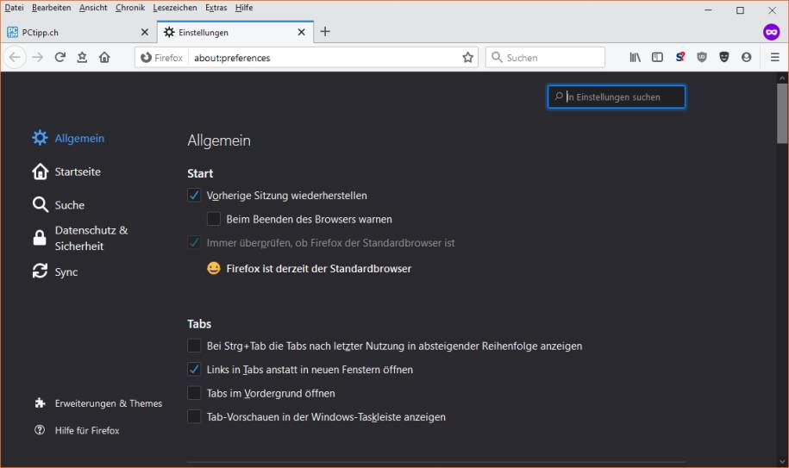Open the Chronik menu
This screenshot has height=468, width=789.
coord(130,8)
